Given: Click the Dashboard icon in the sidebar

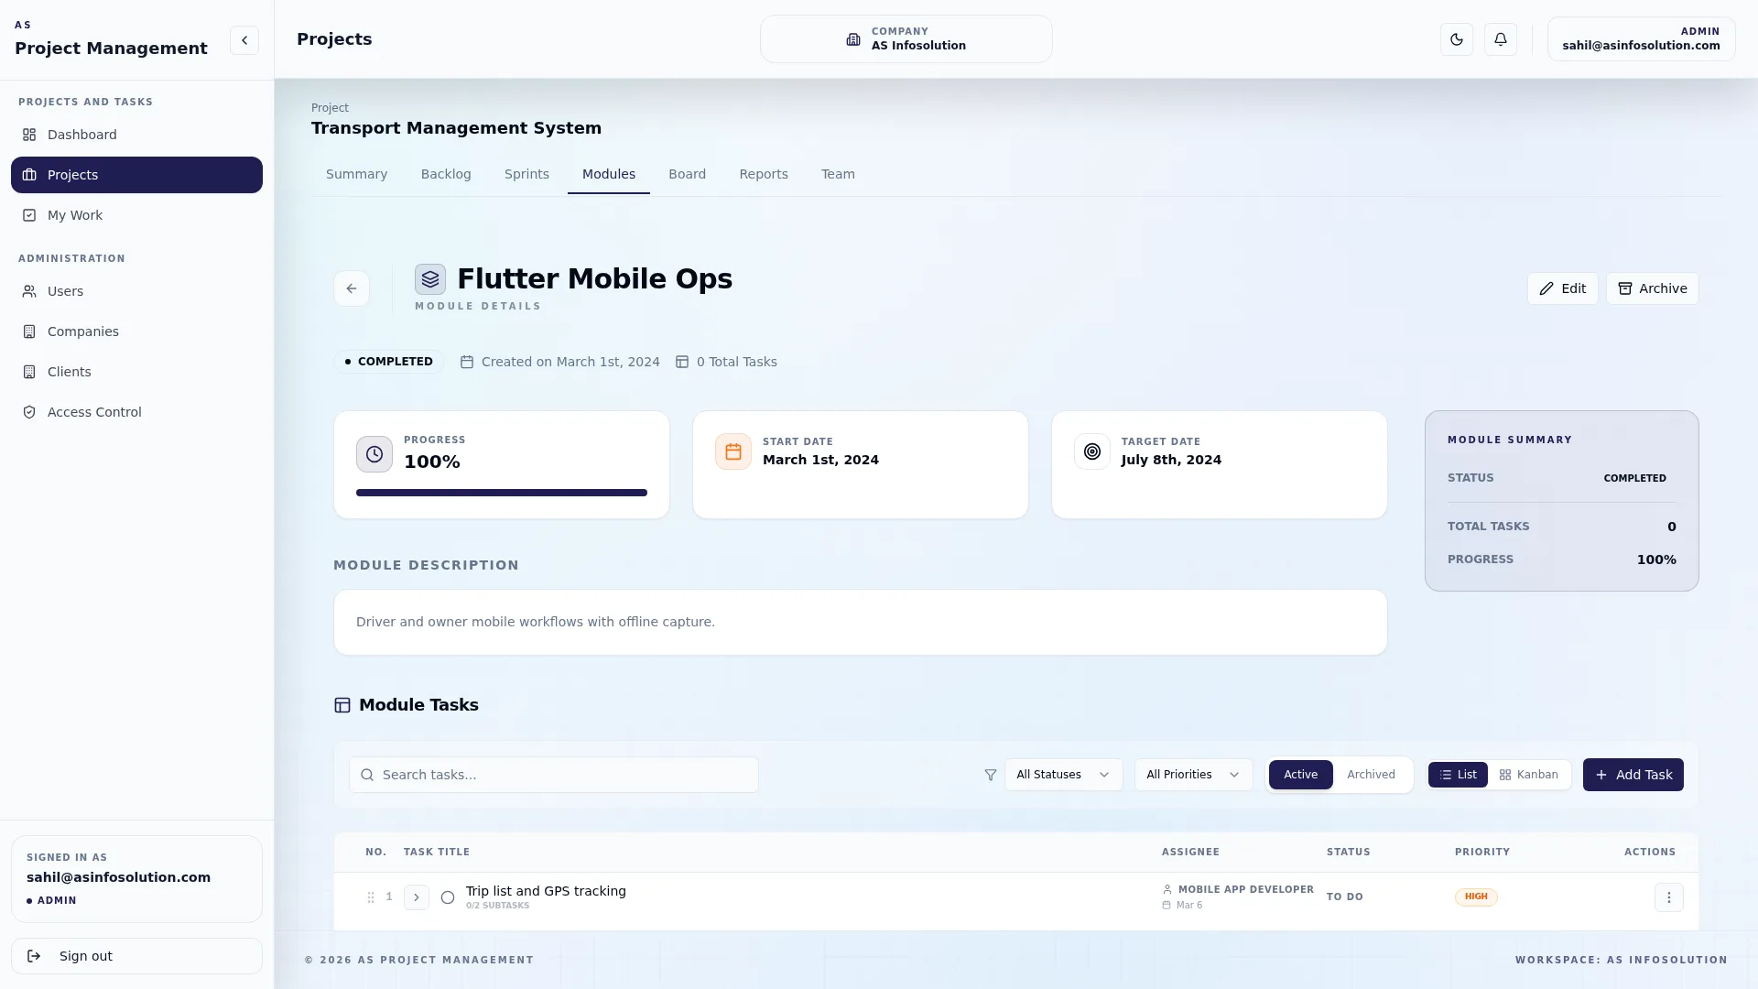Looking at the screenshot, I should coord(29,135).
